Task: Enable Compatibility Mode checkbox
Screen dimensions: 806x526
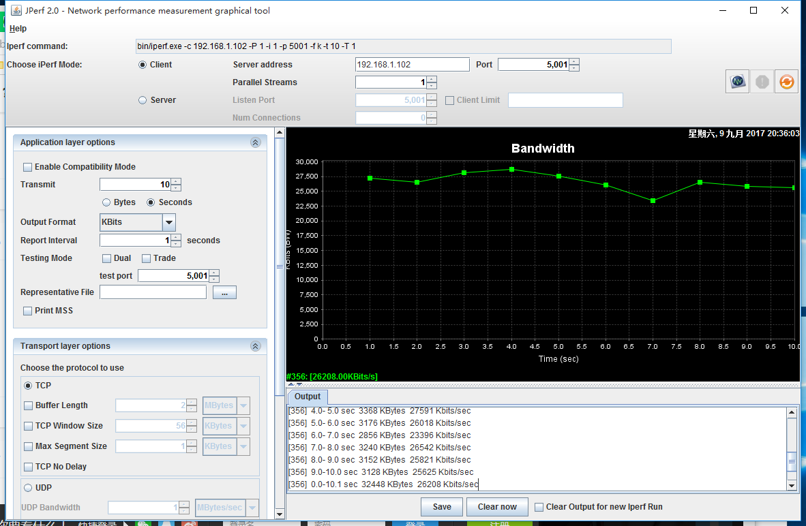Action: (28, 167)
